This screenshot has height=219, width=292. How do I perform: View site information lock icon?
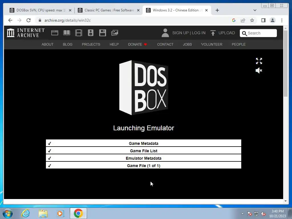pyautogui.click(x=40, y=20)
